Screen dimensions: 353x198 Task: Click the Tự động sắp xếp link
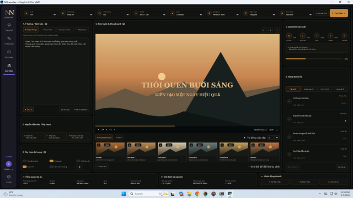tap(255, 137)
